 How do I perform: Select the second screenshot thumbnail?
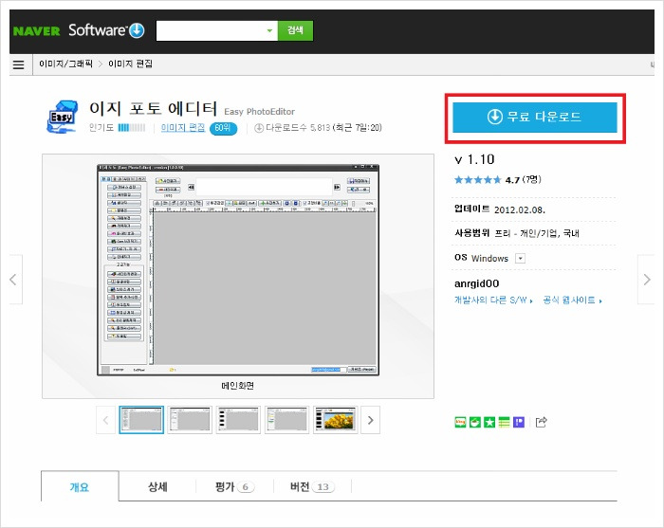pyautogui.click(x=190, y=420)
